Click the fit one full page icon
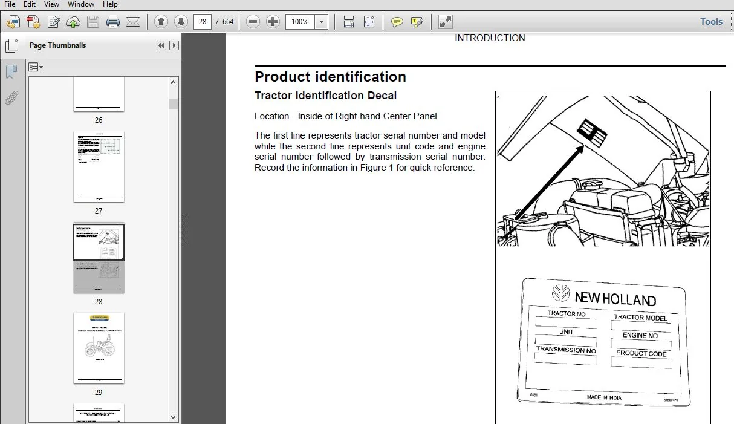The height and width of the screenshot is (424, 734). pos(369,22)
